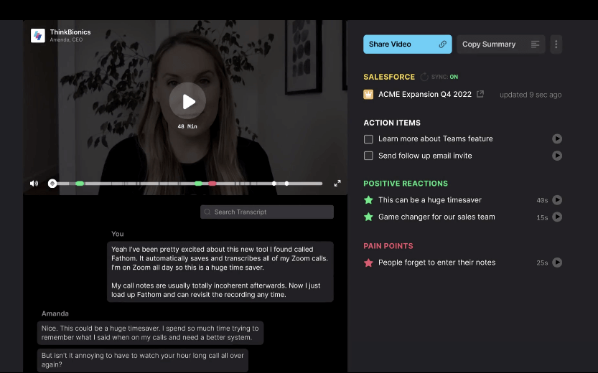Open the external link icon beside ACME Expansion
Viewport: 598px width, 373px height.
pos(480,94)
